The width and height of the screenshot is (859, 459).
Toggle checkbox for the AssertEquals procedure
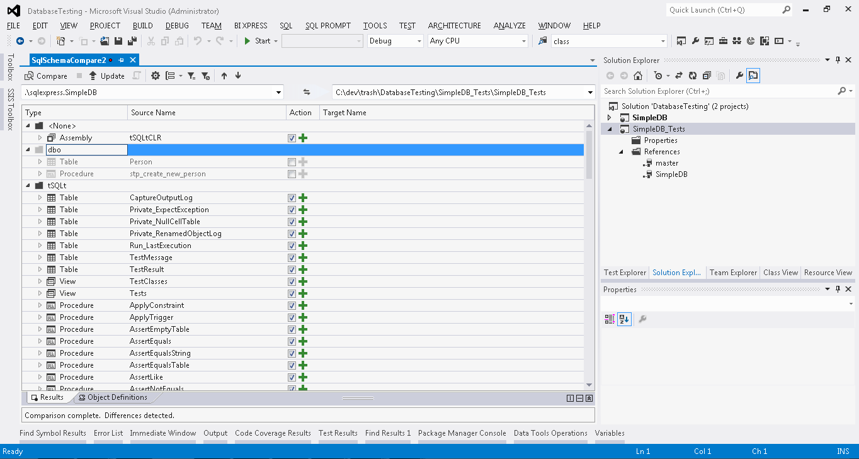[292, 341]
